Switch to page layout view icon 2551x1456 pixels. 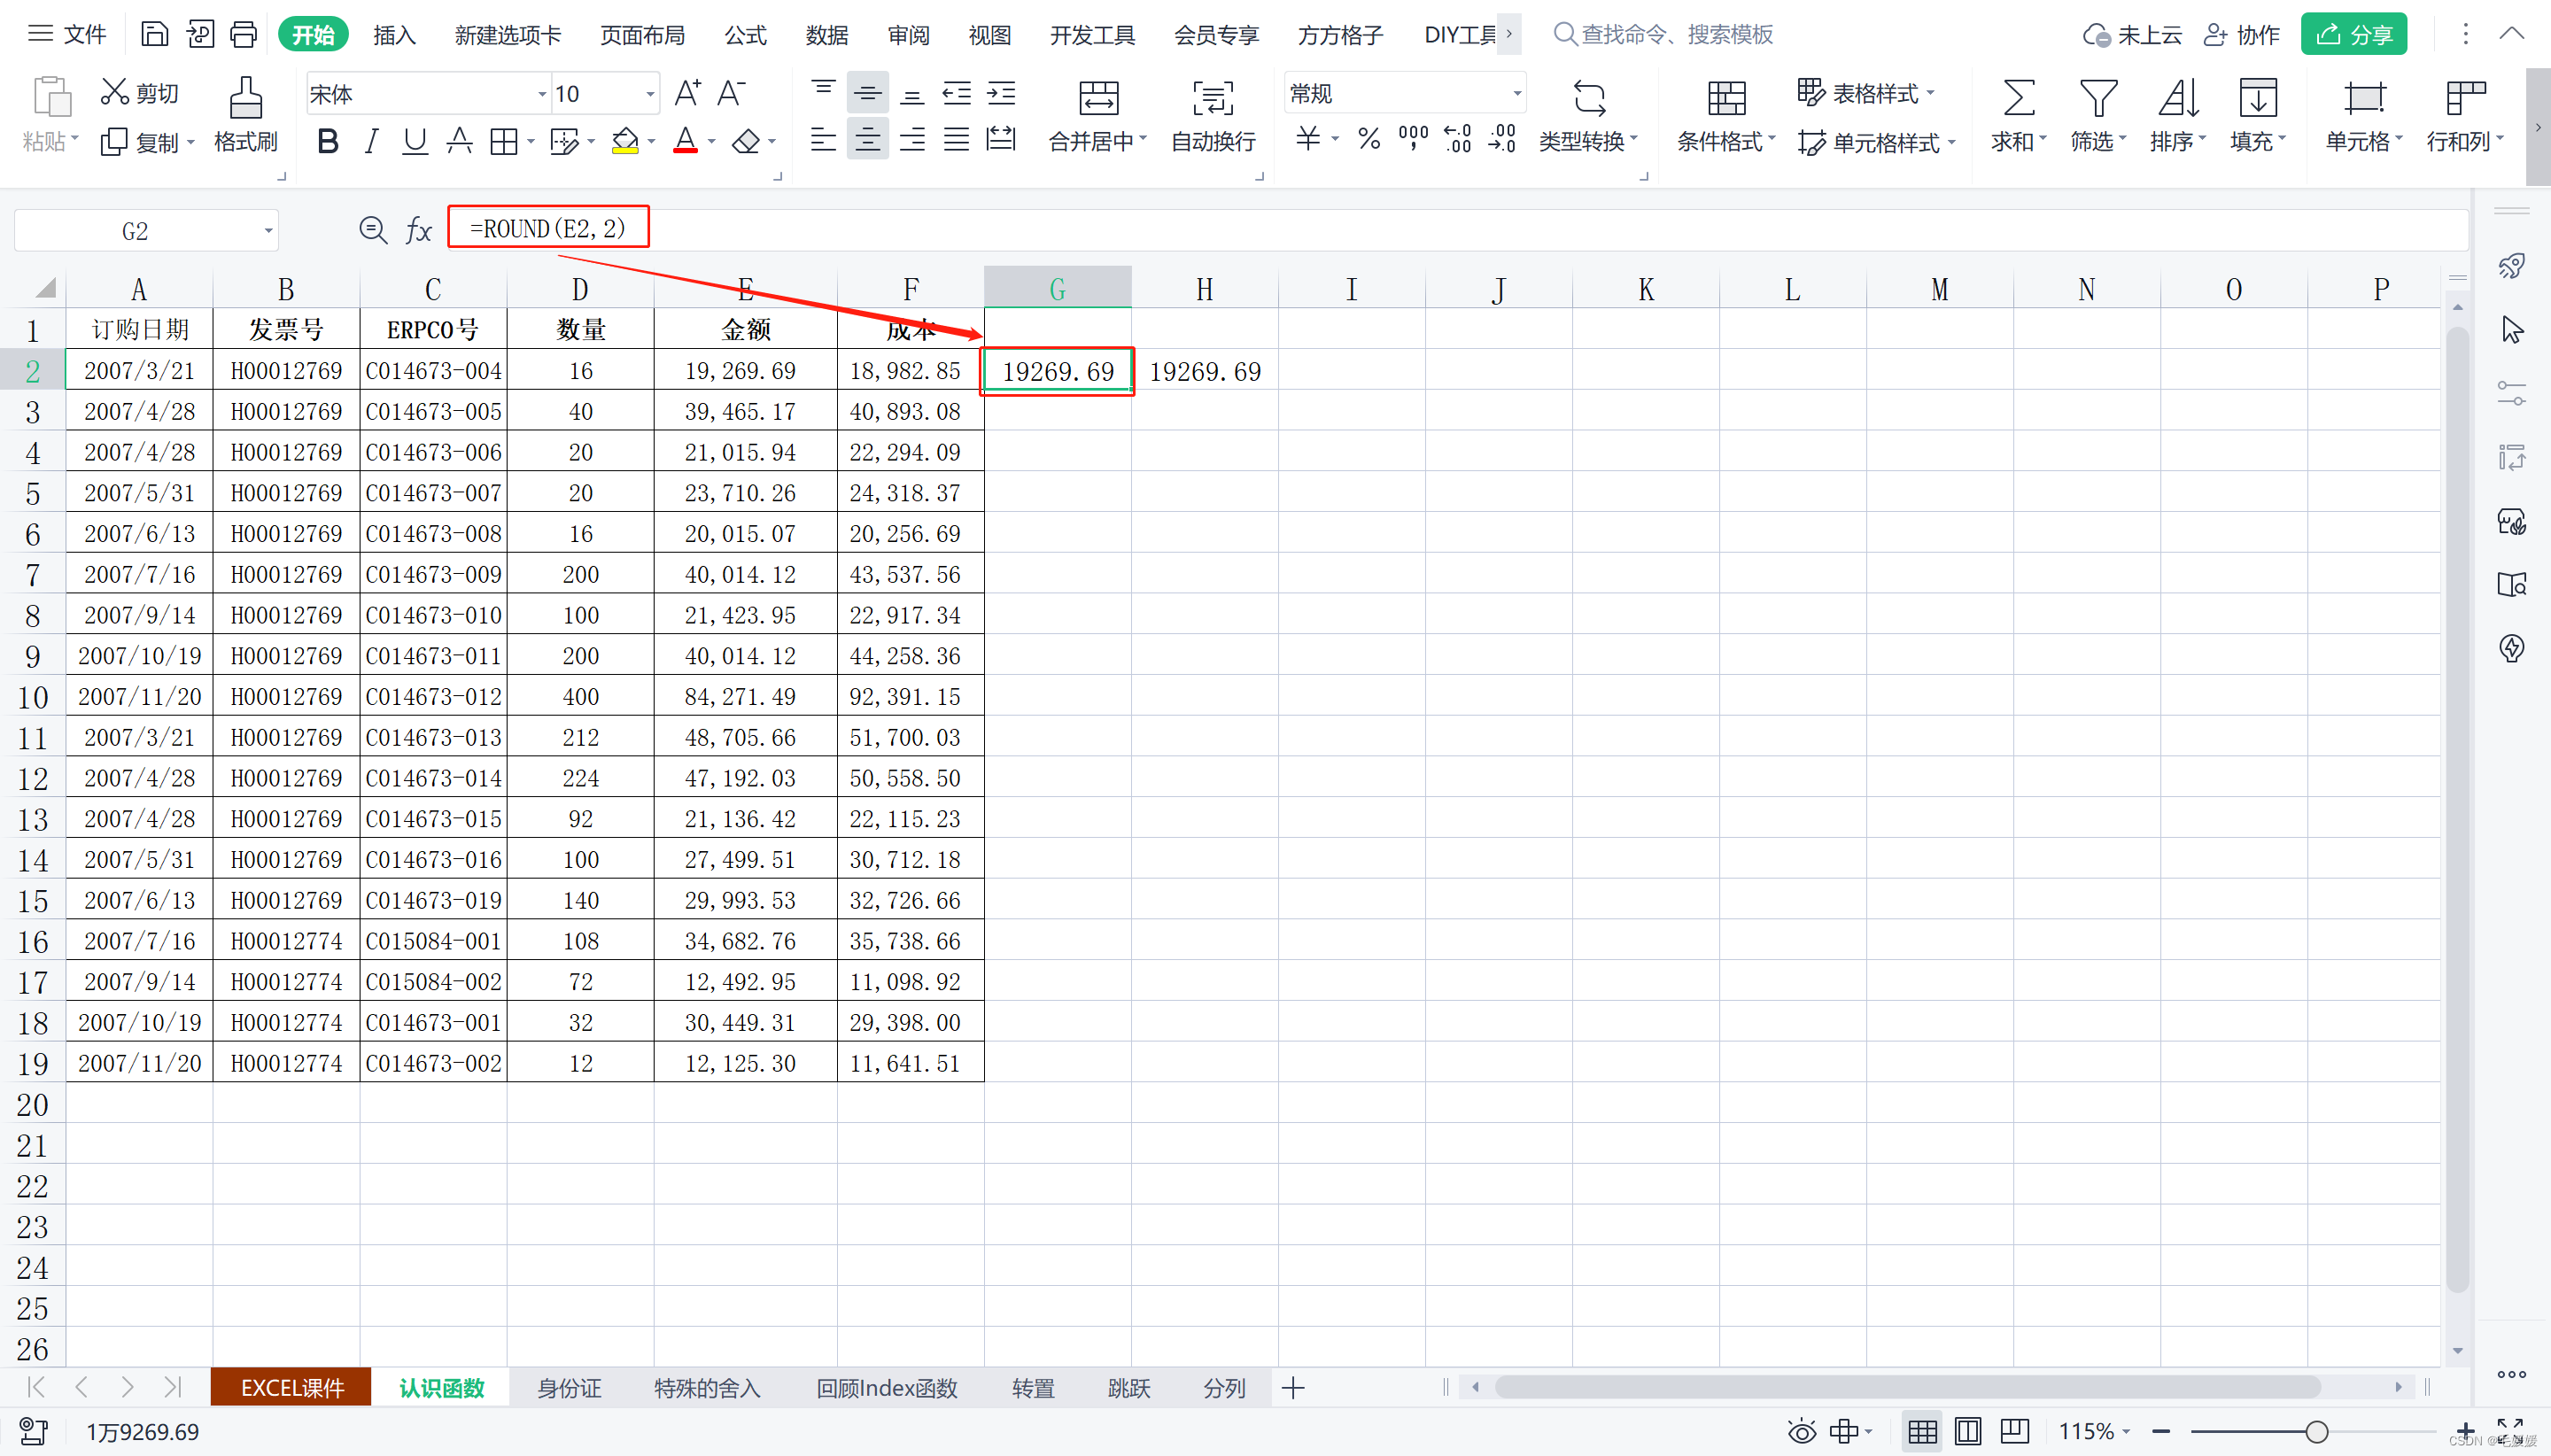pyautogui.click(x=1967, y=1432)
